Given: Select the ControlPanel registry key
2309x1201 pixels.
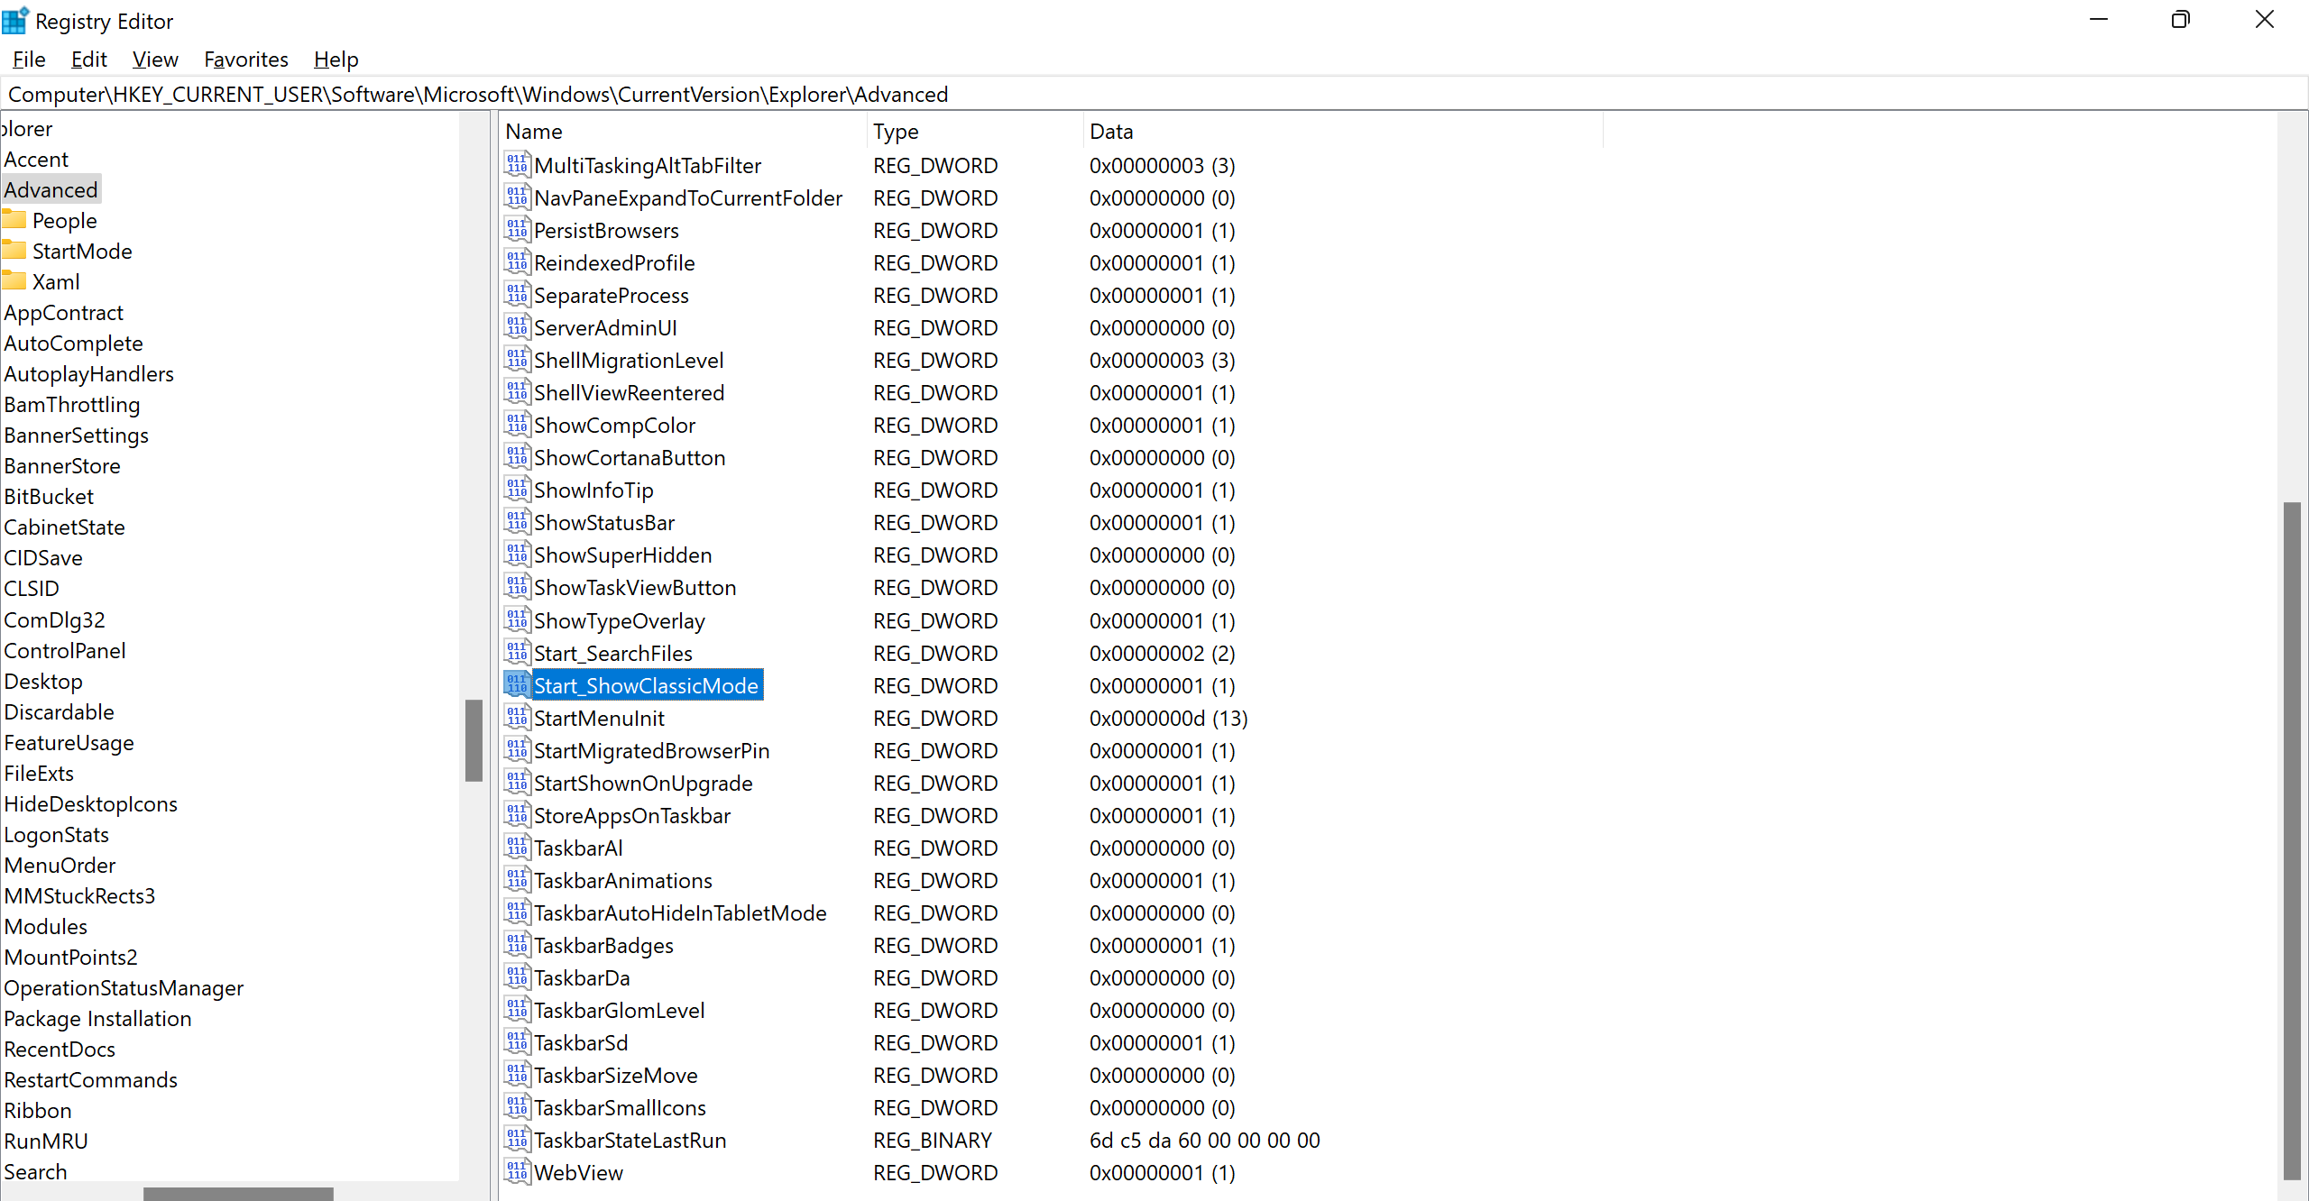Looking at the screenshot, I should (x=64, y=650).
